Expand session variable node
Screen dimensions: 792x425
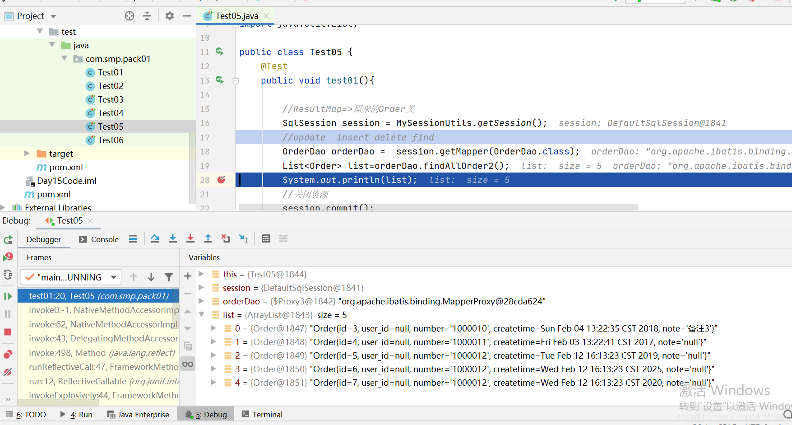[x=201, y=287]
